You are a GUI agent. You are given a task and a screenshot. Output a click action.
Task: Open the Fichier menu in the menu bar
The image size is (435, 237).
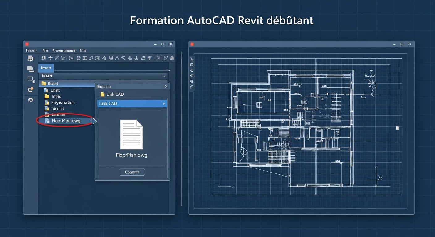(31, 50)
